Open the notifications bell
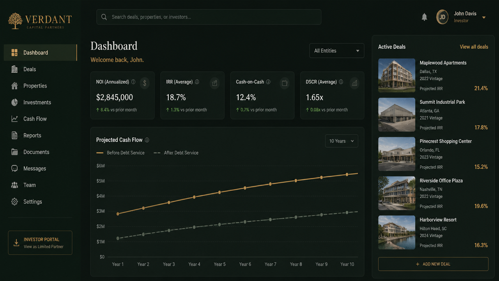499x281 pixels. [425, 17]
